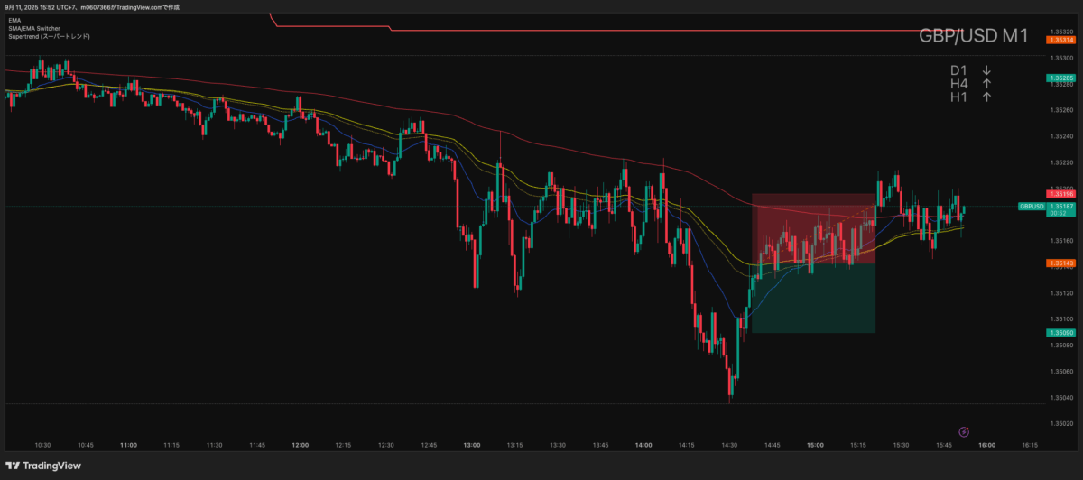Select the red stop-loss zone of the position
The height and width of the screenshot is (480, 1083).
pos(813,227)
